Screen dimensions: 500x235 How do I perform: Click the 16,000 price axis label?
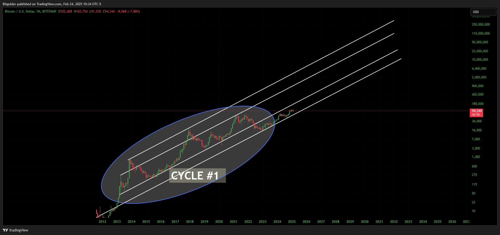(477, 130)
